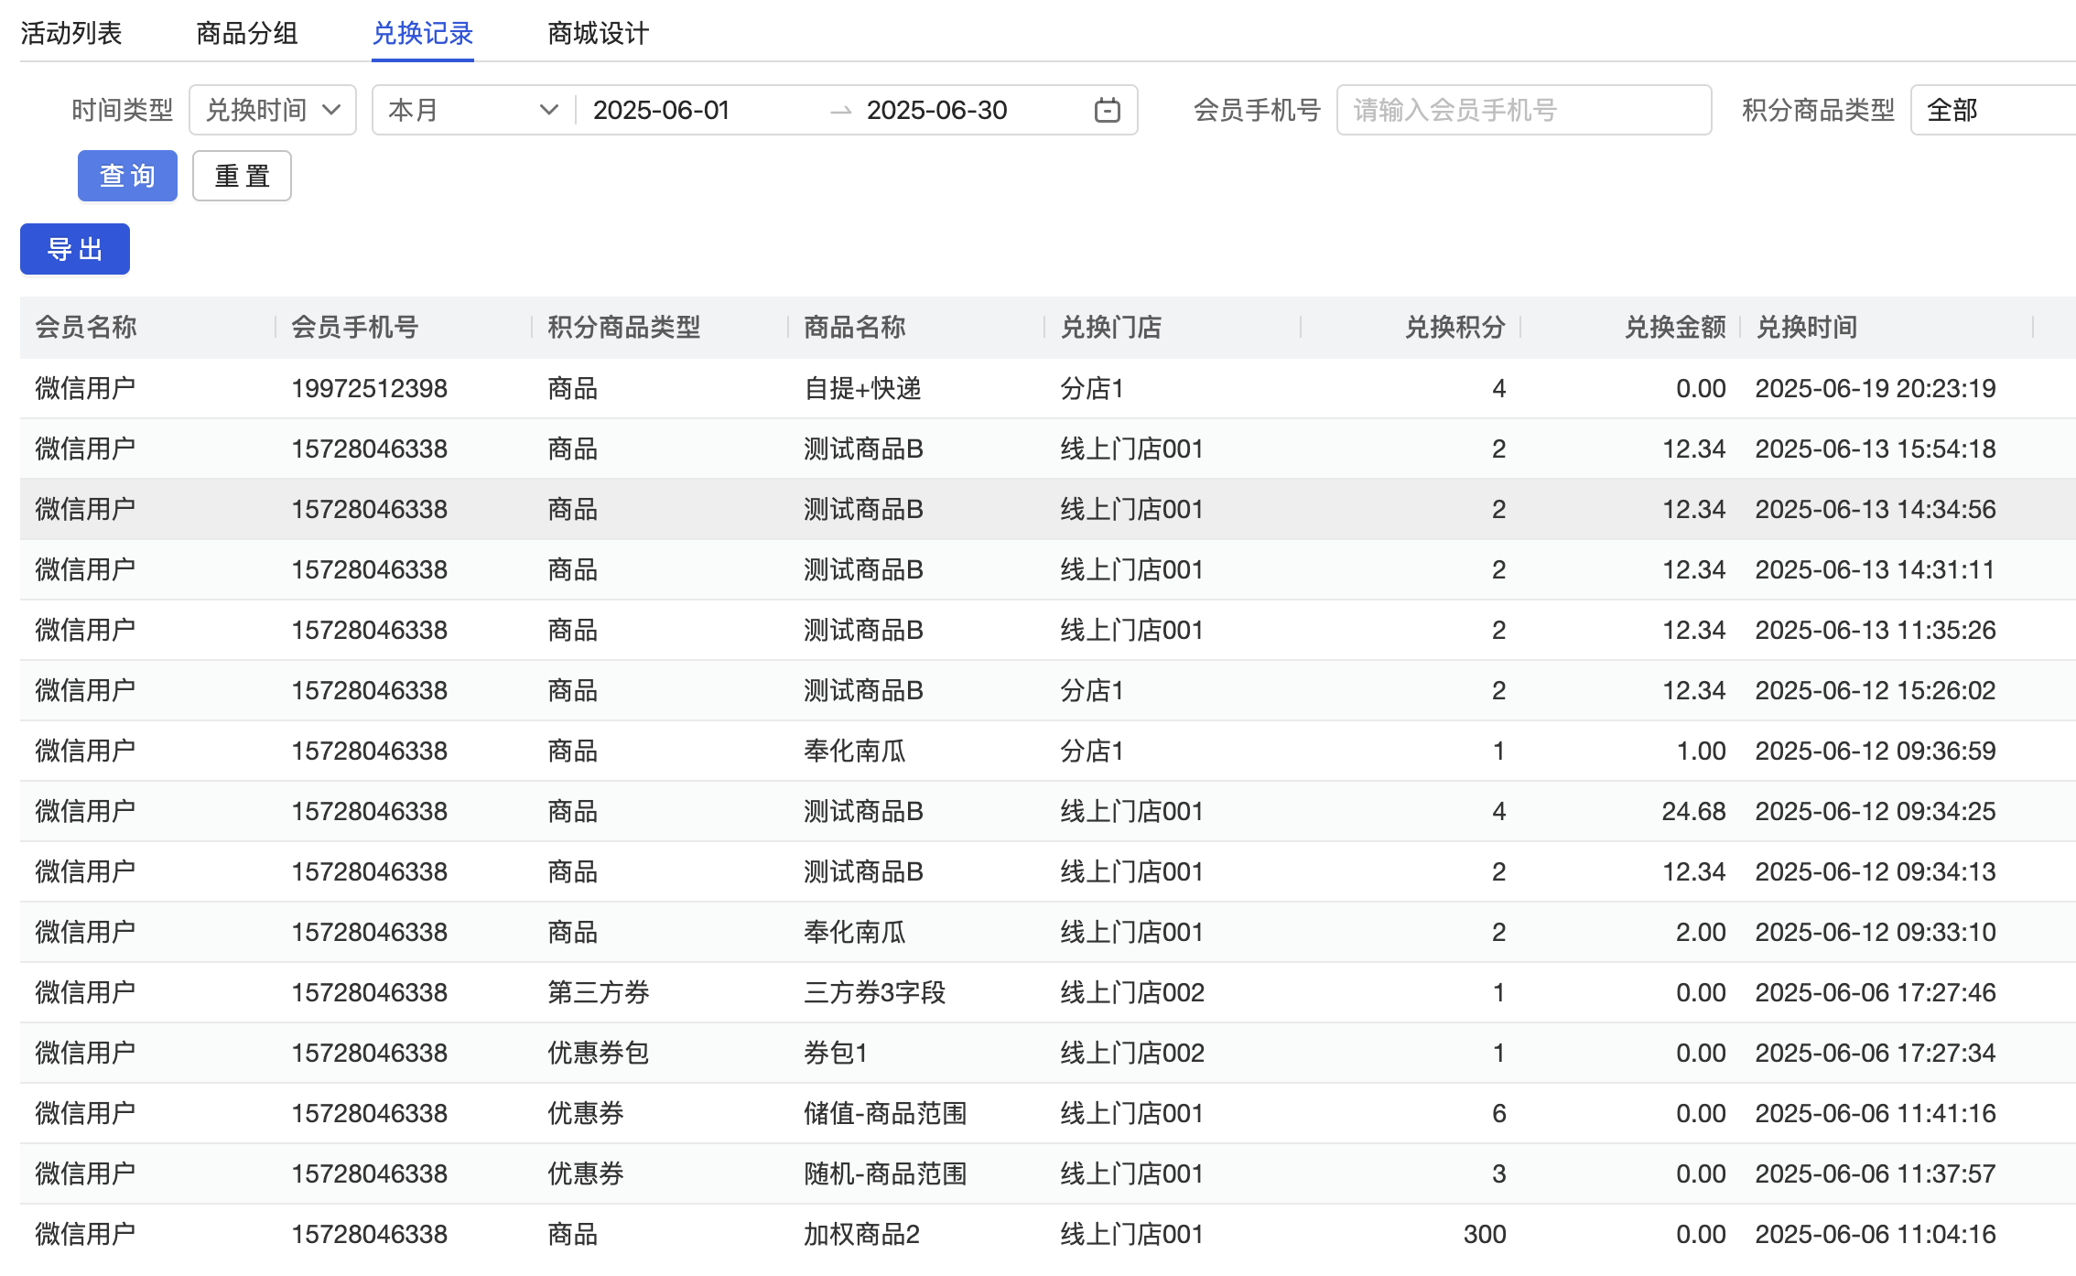The image size is (2076, 1276).
Task: Click the 兑换时间 column header
Action: point(1807,327)
